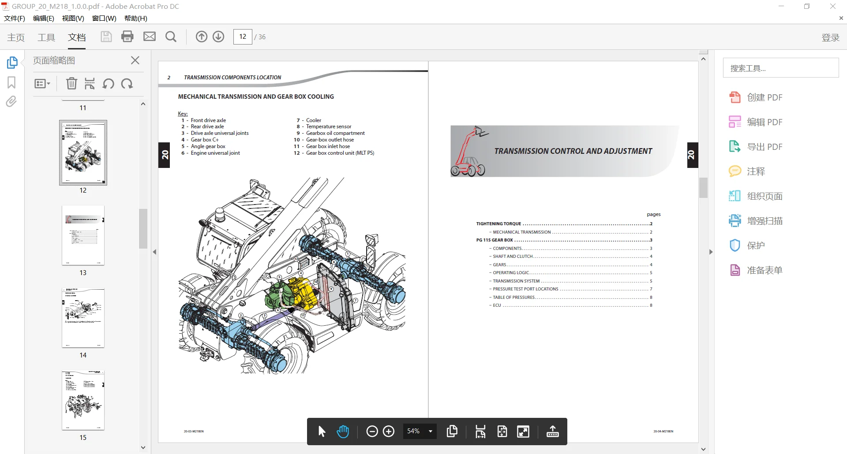Open the 准备表单 tool
Screen dimensions: 847x454
click(756, 270)
